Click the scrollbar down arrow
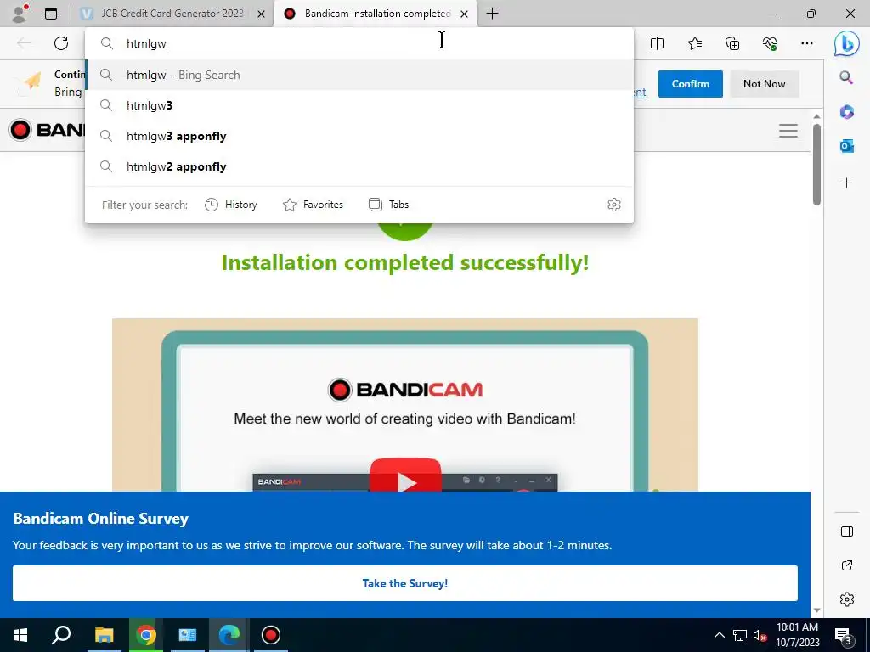Image resolution: width=870 pixels, height=652 pixels. [816, 610]
